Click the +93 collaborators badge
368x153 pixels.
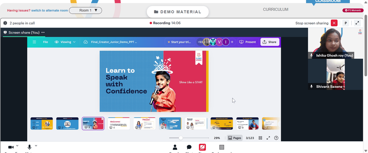(200, 42)
